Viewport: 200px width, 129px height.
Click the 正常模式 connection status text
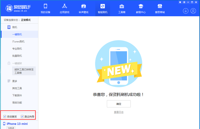(x=26, y=20)
